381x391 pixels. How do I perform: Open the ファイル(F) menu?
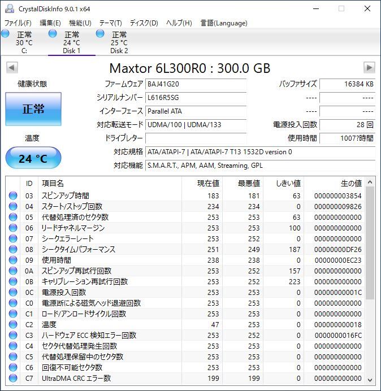(18, 23)
